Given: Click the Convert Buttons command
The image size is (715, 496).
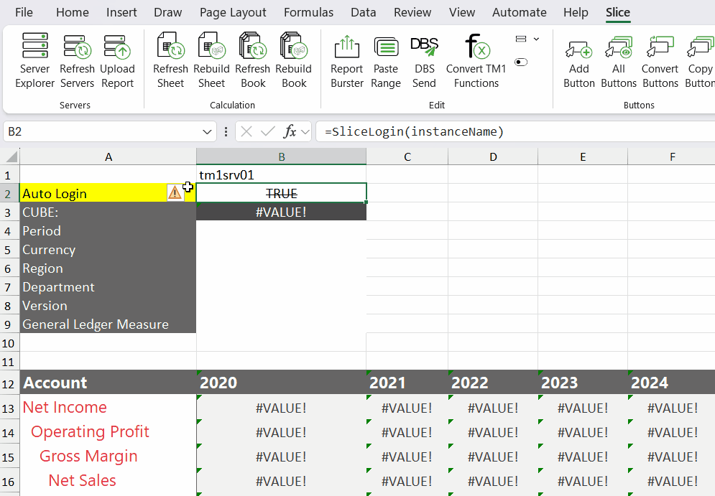Looking at the screenshot, I should 660,61.
